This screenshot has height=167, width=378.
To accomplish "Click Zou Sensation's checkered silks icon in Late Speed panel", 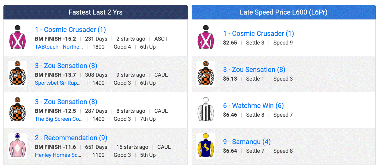I will click(x=206, y=74).
